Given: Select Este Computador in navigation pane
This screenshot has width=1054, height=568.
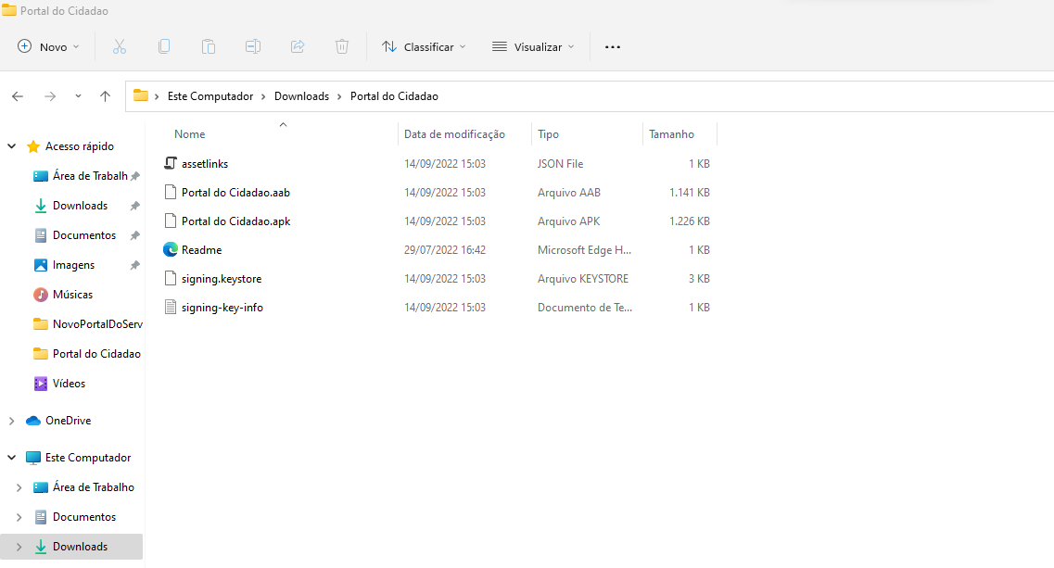Looking at the screenshot, I should (88, 457).
